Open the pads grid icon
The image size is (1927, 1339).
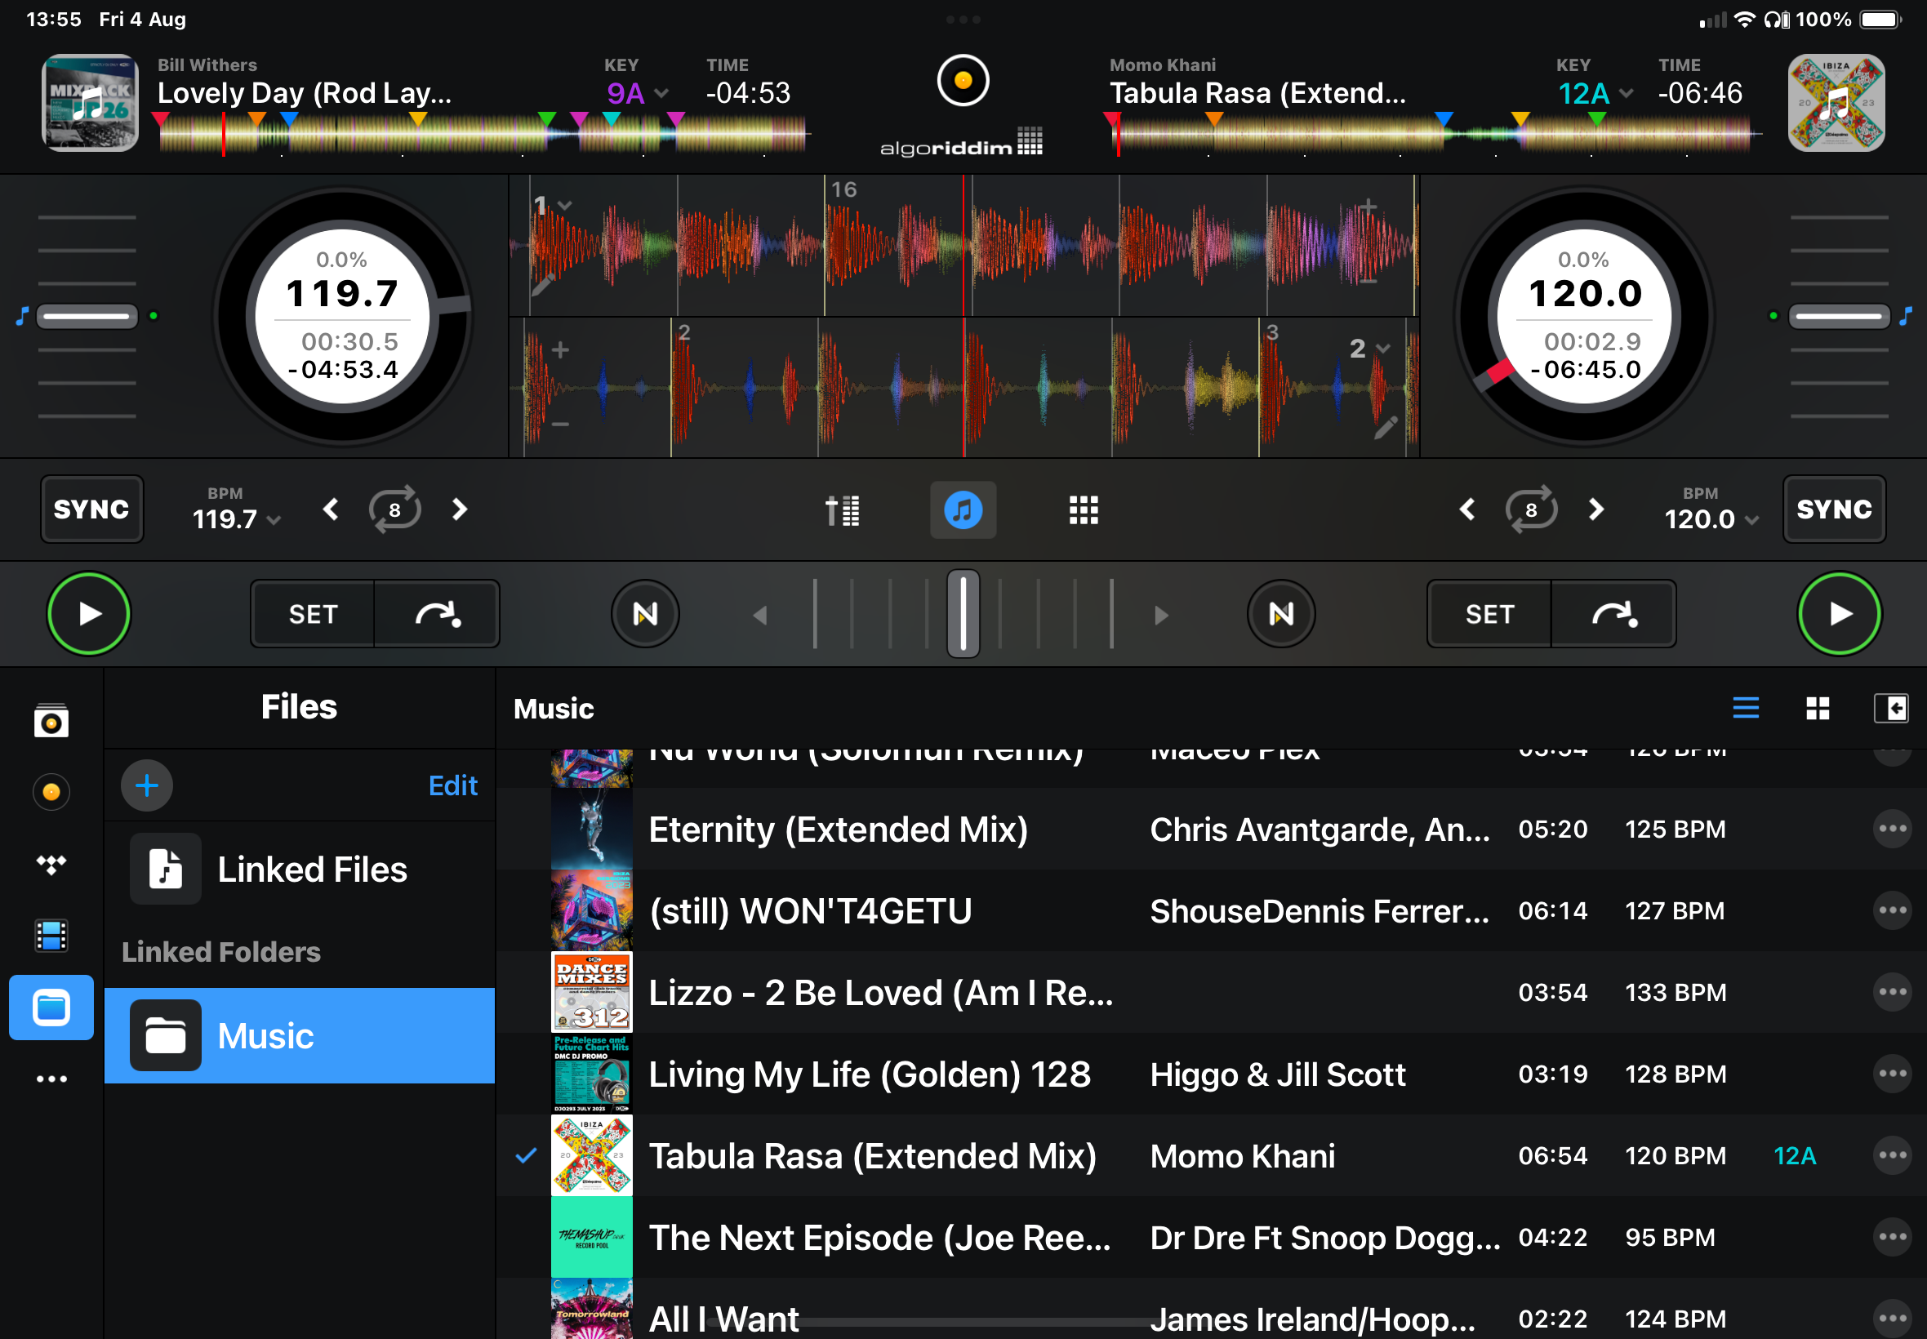pyautogui.click(x=1083, y=509)
